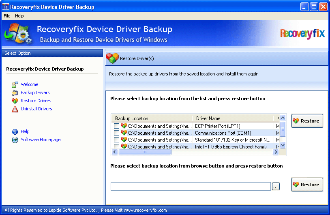Click the browse (...) button

(x=276, y=186)
